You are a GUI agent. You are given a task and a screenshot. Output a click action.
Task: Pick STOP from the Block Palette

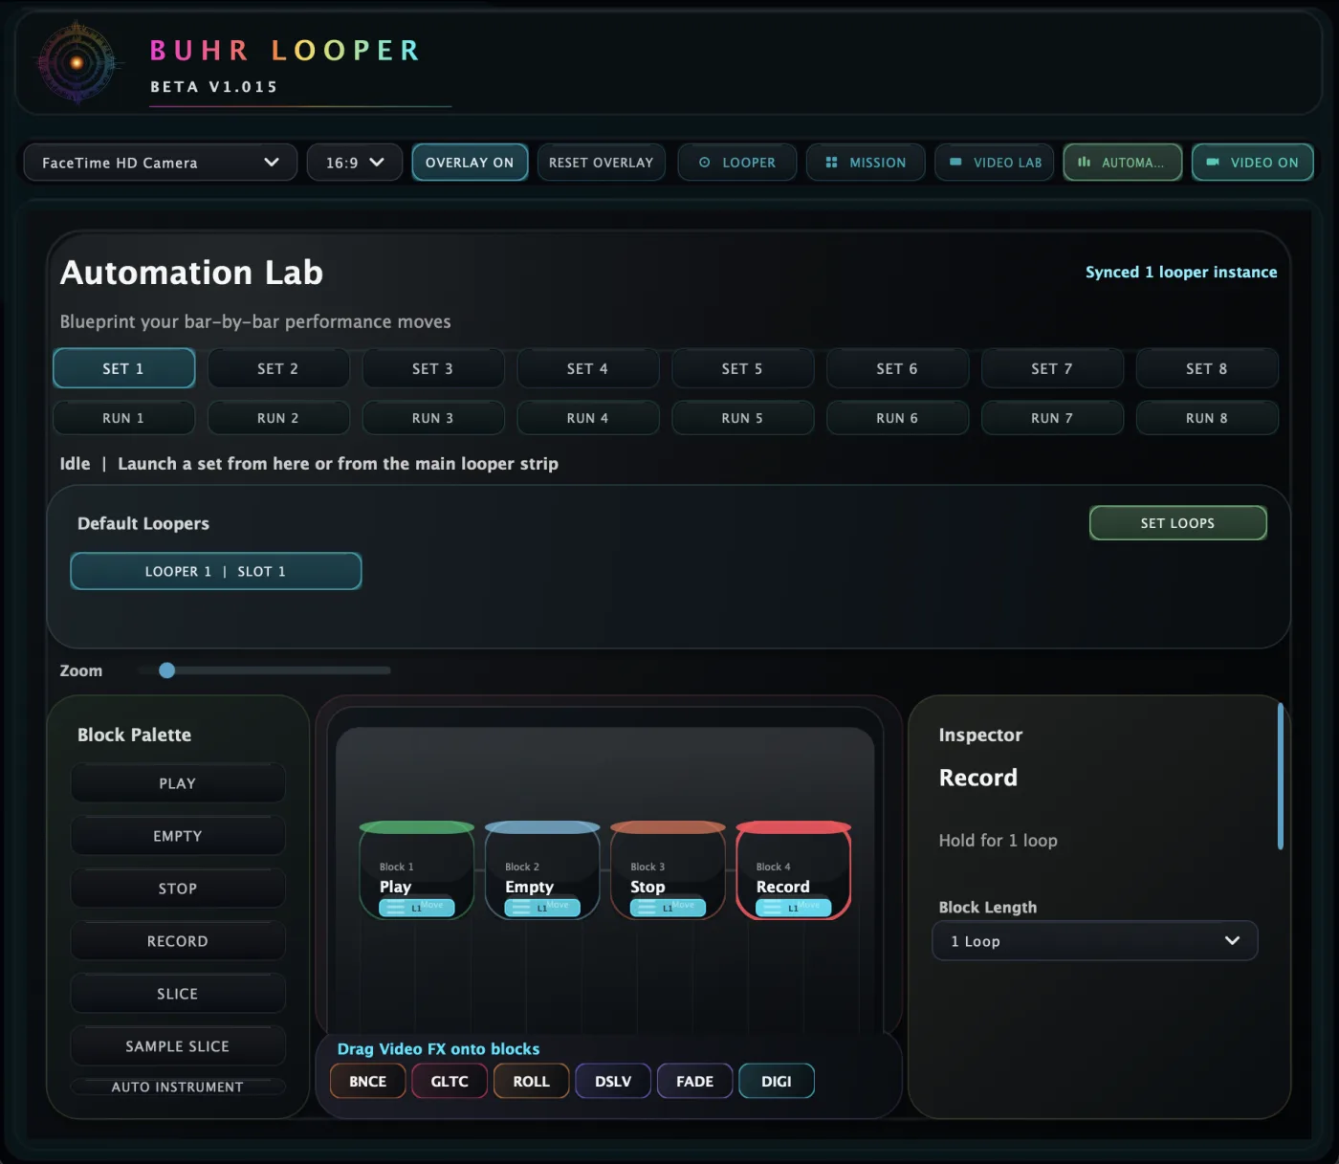(x=178, y=889)
